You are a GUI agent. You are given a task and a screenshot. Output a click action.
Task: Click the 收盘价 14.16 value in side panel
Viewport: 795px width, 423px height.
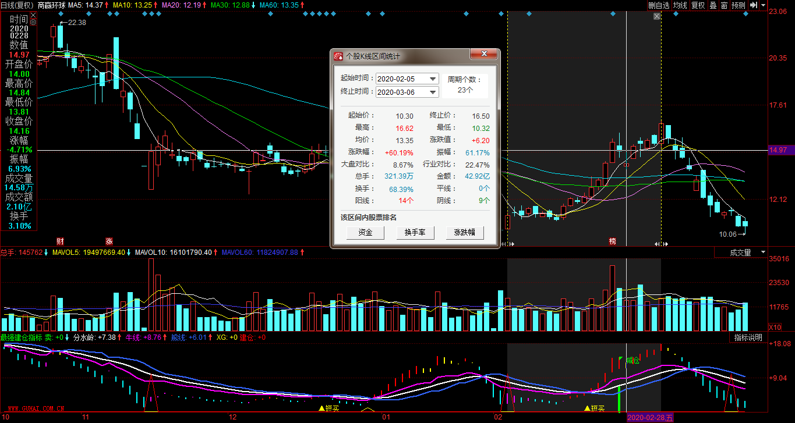[19, 130]
